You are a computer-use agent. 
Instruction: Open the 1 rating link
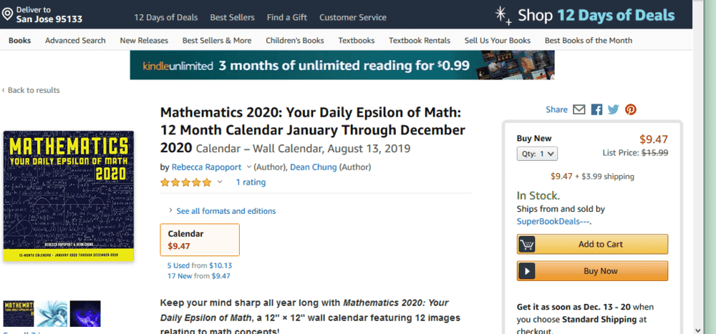click(x=251, y=182)
